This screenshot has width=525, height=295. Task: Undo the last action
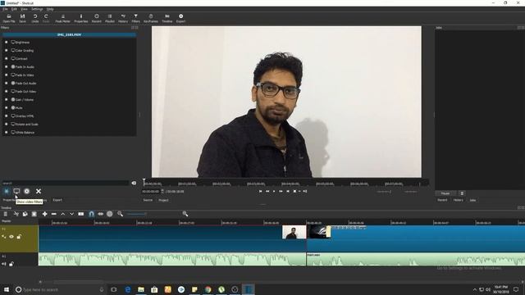(x=35, y=18)
